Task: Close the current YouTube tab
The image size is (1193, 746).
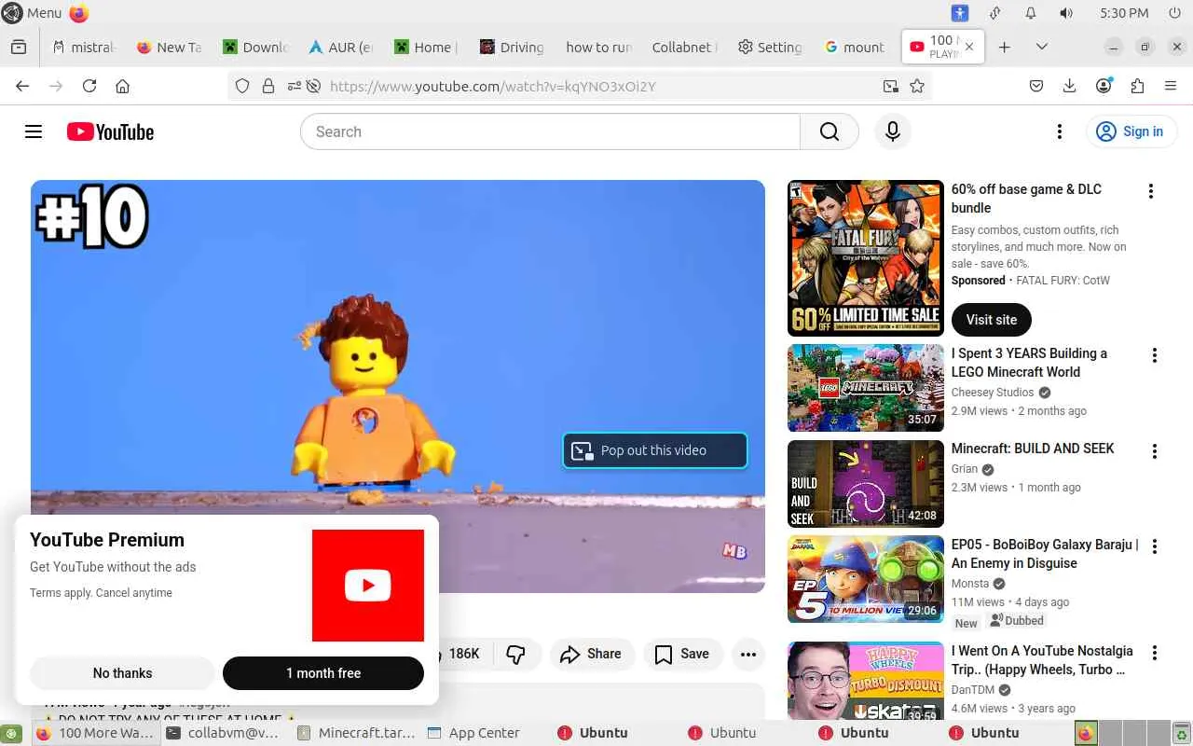Action: (969, 47)
